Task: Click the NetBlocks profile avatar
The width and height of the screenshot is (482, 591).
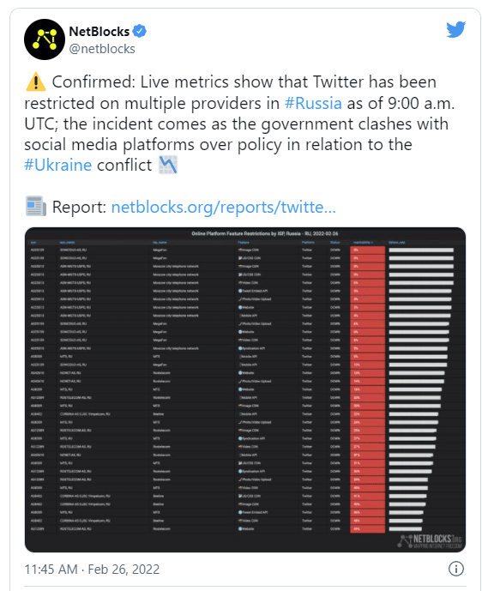Action: (44, 39)
